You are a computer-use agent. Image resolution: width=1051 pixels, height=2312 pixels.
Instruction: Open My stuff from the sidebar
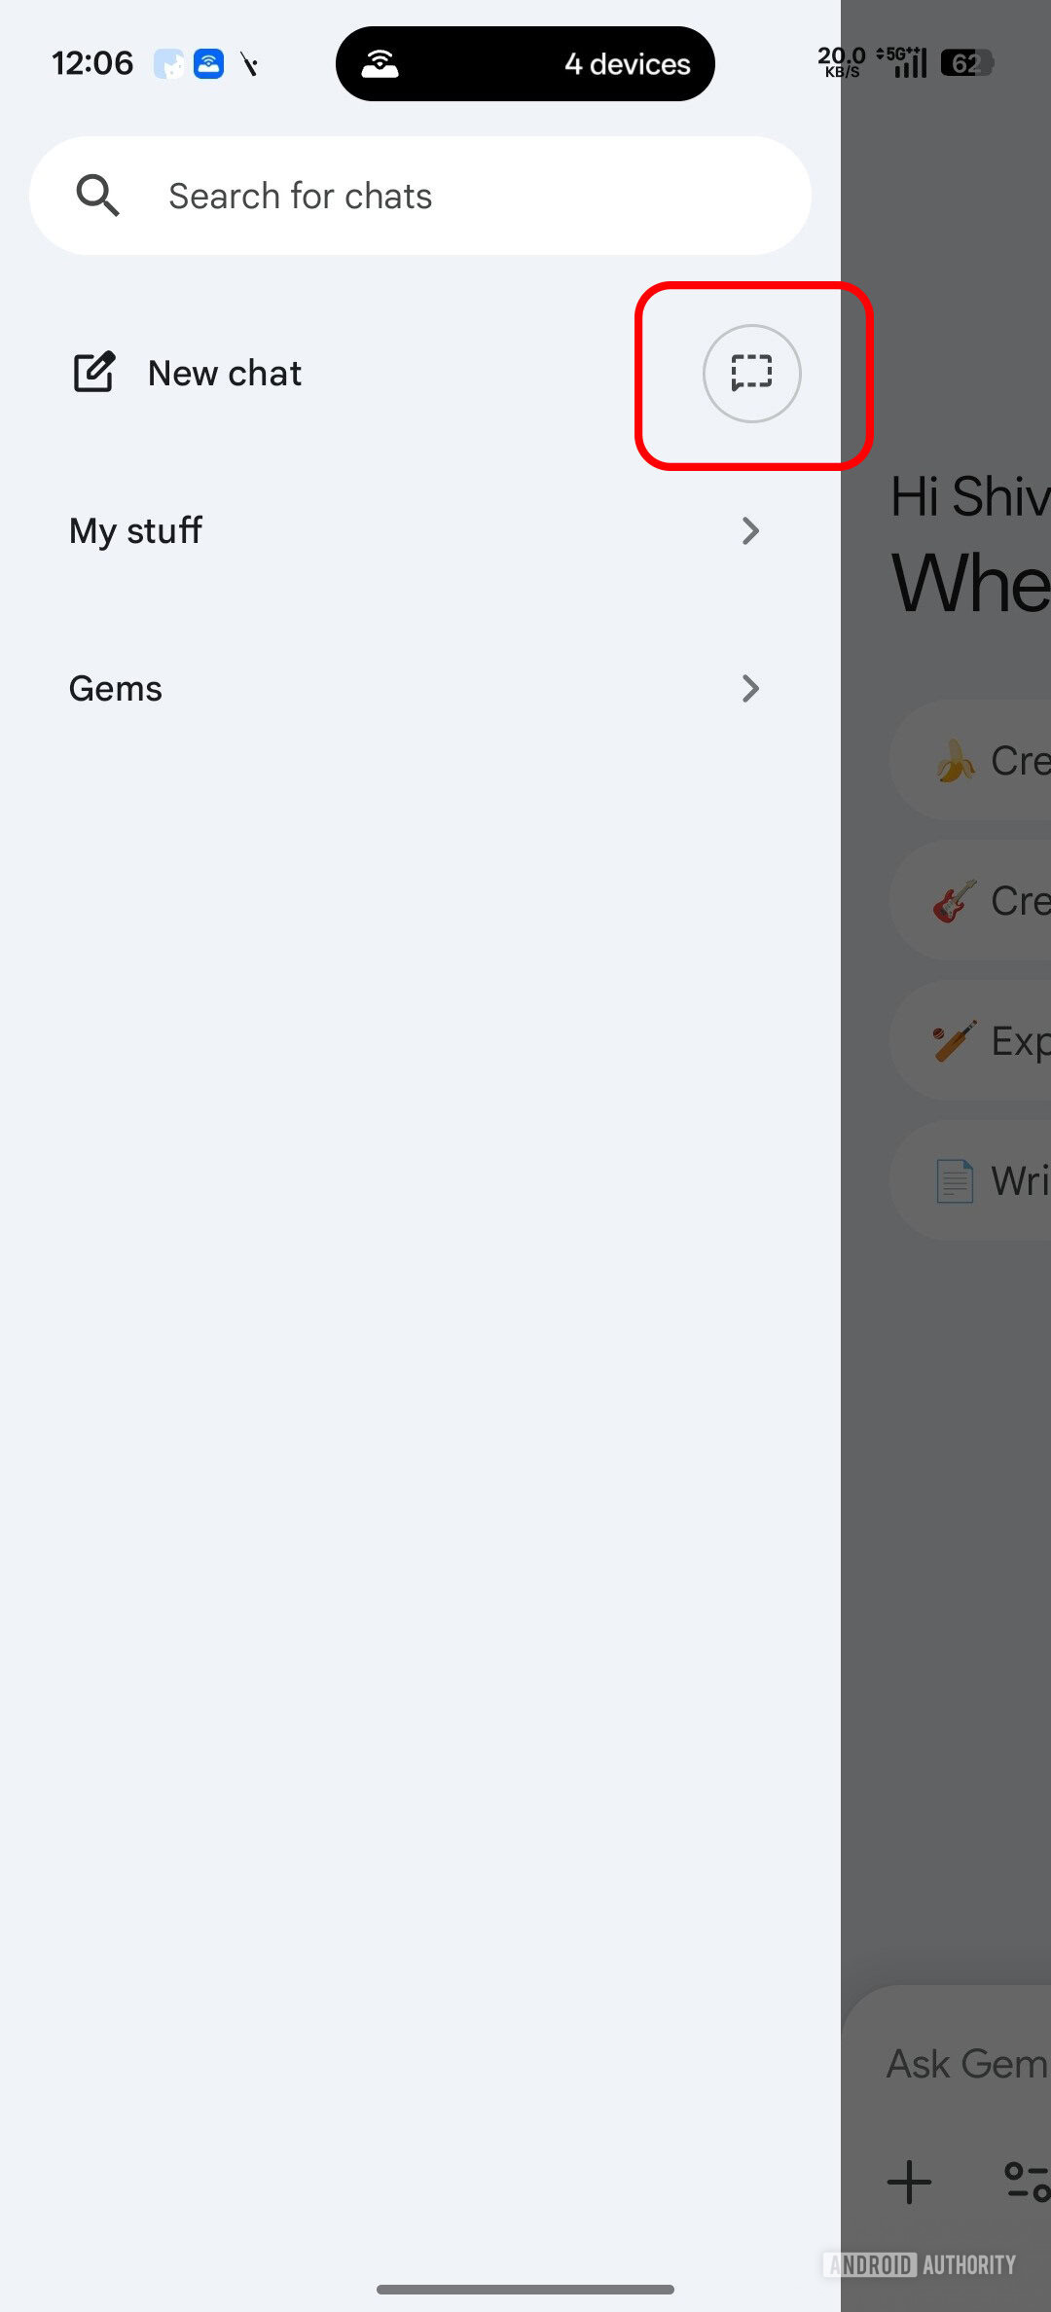(135, 530)
